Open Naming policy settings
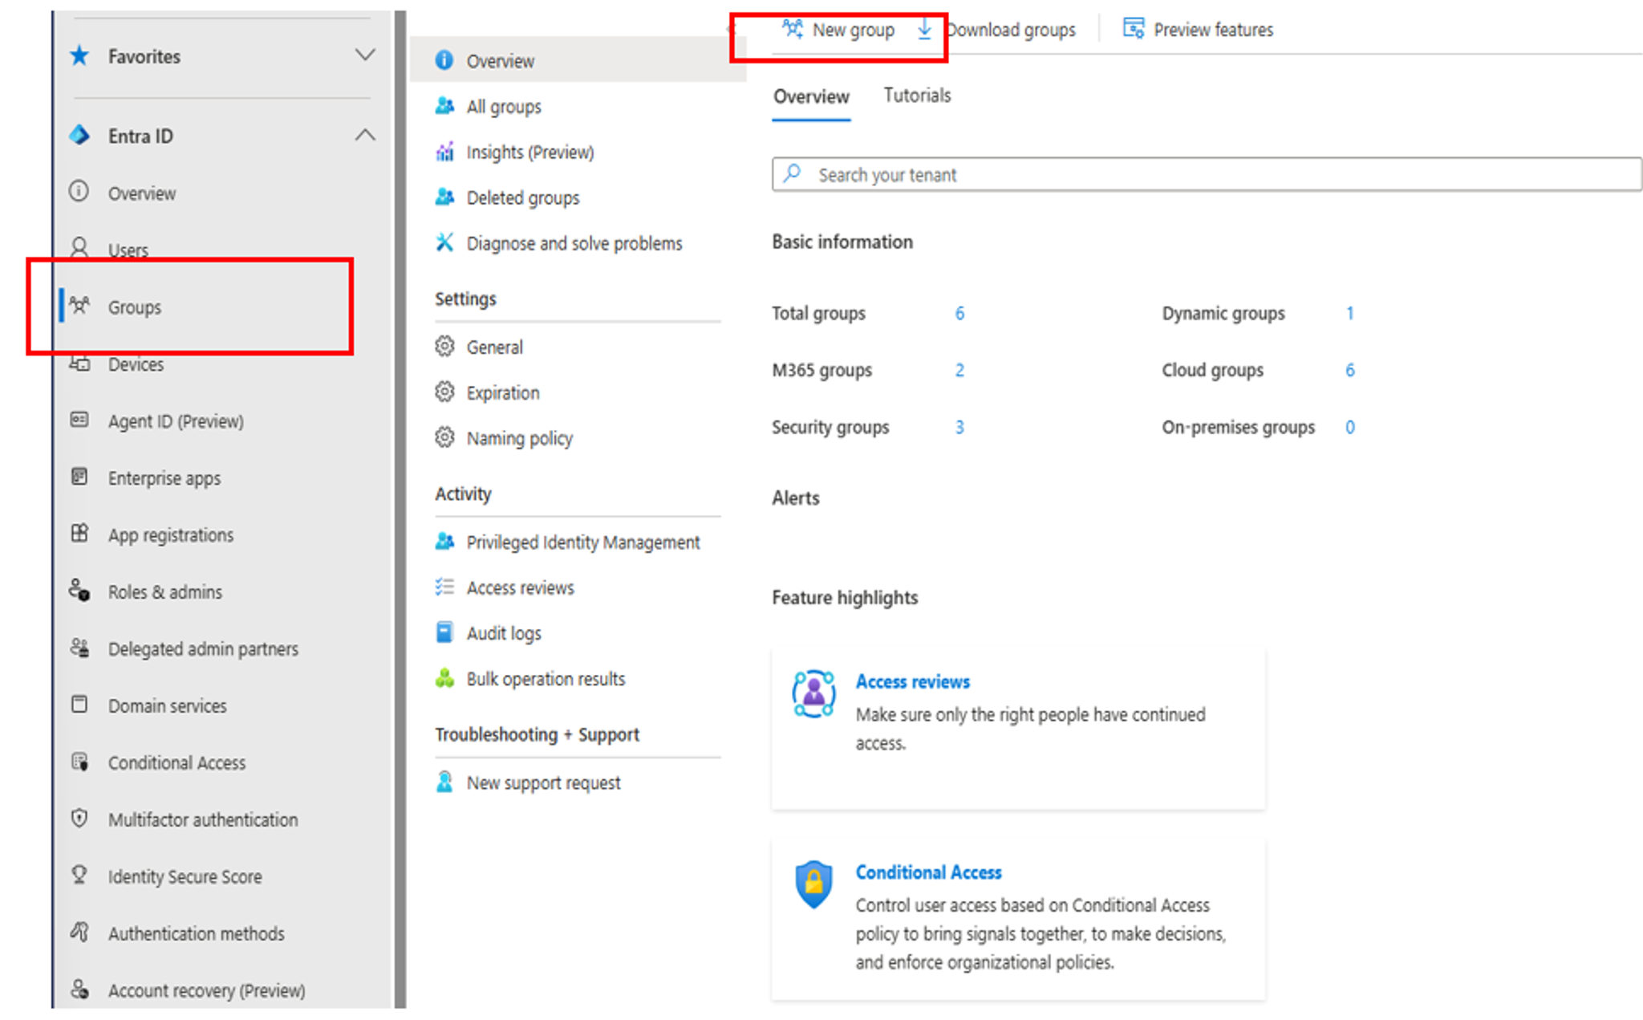The height and width of the screenshot is (1020, 1643). [519, 438]
